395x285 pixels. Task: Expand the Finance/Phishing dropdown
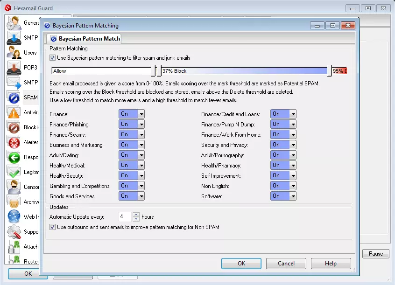(x=141, y=125)
